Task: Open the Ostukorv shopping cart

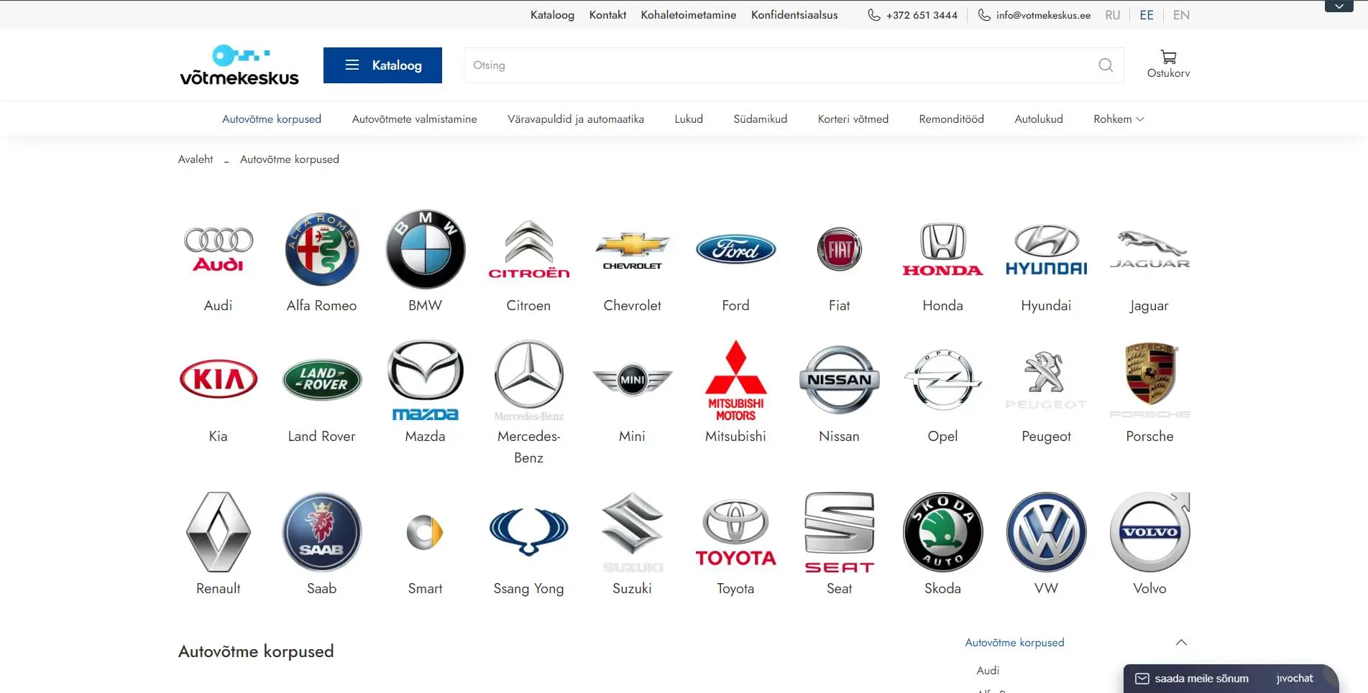Action: point(1168,65)
